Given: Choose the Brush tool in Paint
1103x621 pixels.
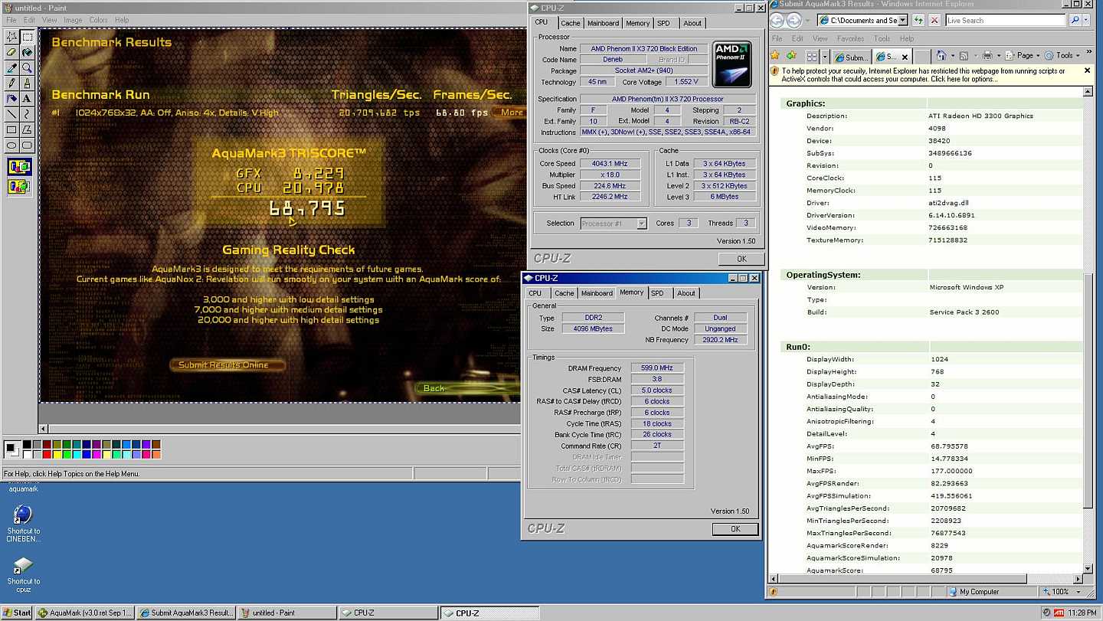Looking at the screenshot, I should pyautogui.click(x=27, y=83).
